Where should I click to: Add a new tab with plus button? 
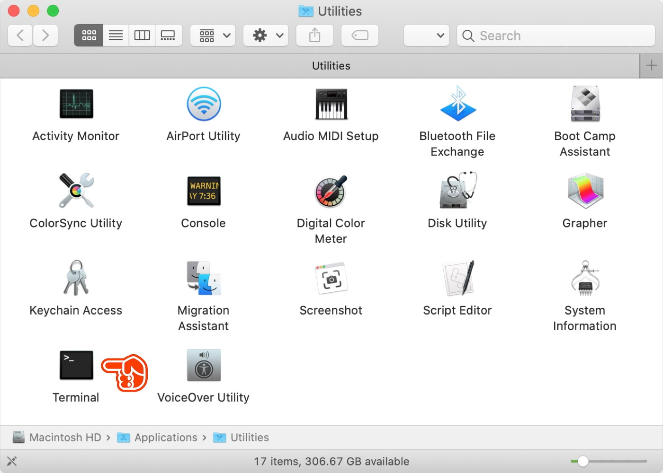pos(651,66)
